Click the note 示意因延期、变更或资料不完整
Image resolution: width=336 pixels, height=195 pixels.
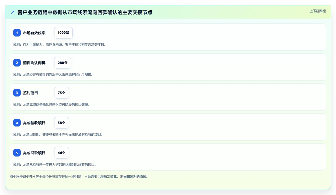click(x=58, y=134)
